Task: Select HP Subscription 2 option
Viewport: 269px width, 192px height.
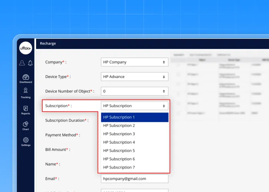Action: click(134, 126)
